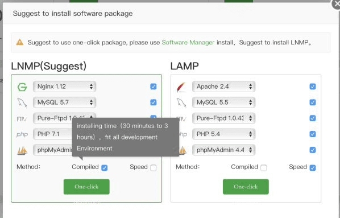
Task: Uncheck the LAMP Pure-Ftpd checkbox
Action: (x=313, y=118)
